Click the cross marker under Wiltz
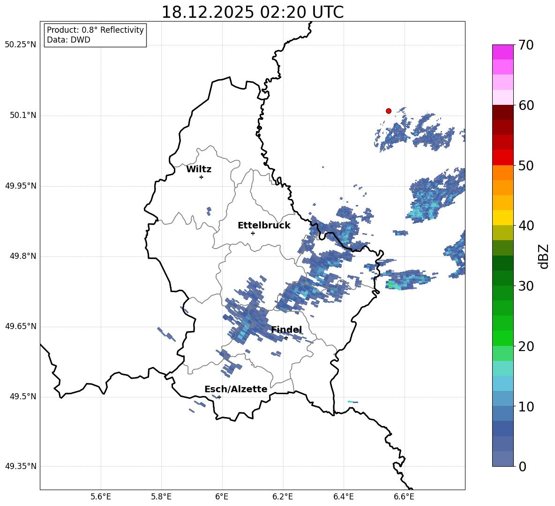Screen dimensions: 555x506 pyautogui.click(x=202, y=177)
